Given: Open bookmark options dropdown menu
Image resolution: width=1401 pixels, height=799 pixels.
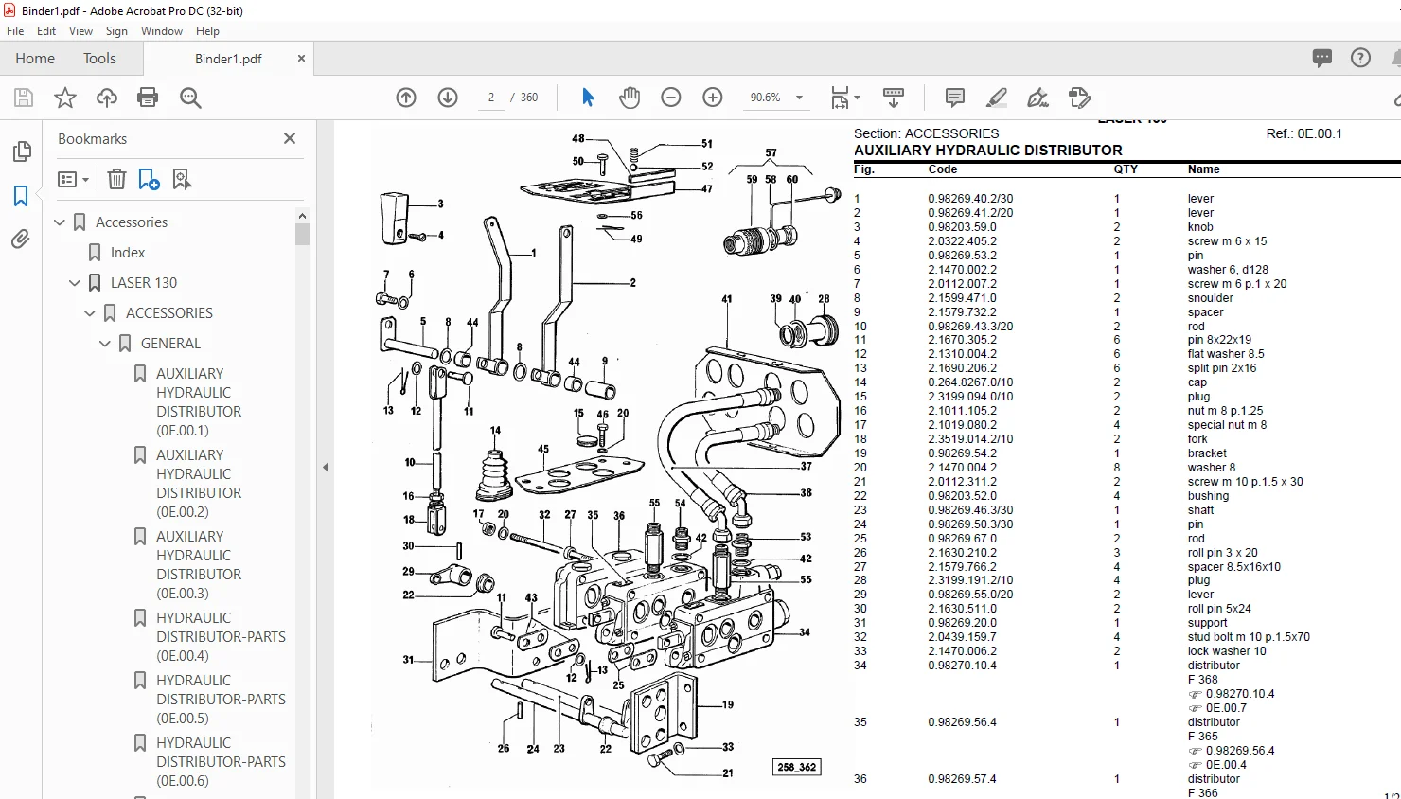Looking at the screenshot, I should coord(73,179).
